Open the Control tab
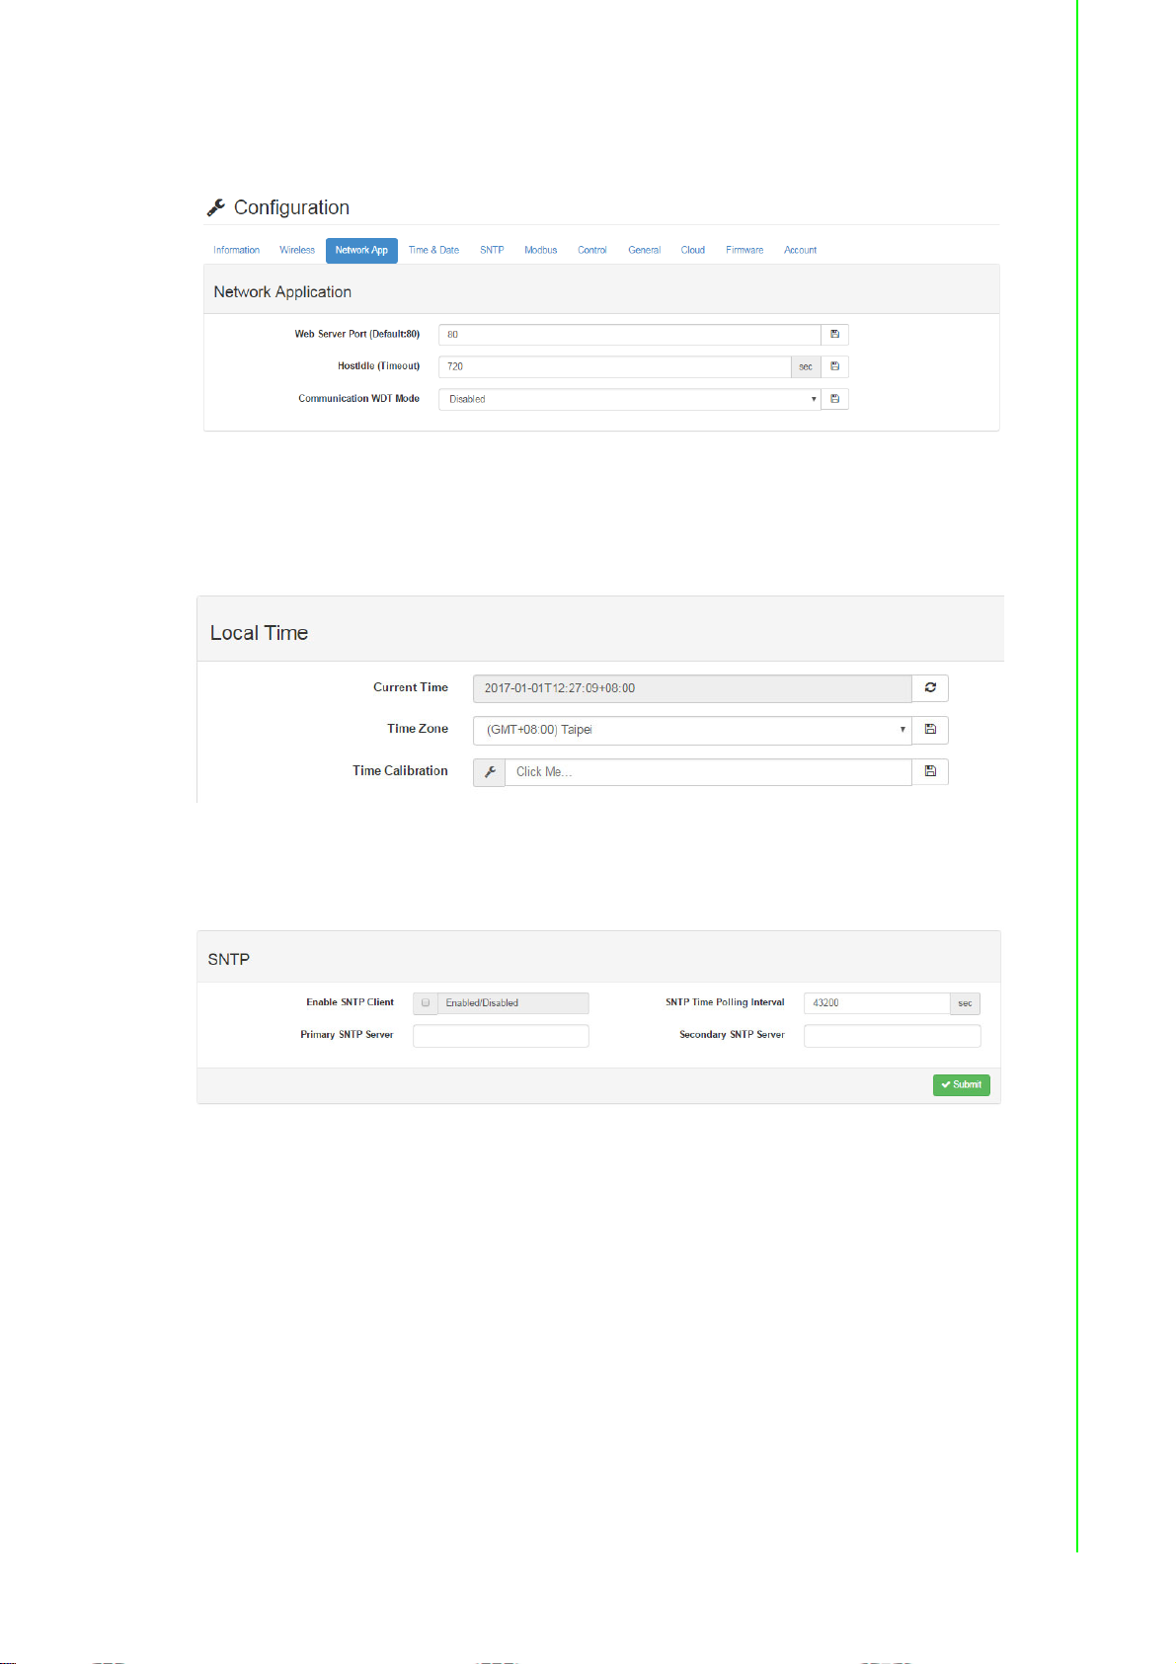This screenshot has width=1176, height=1664. (x=592, y=251)
